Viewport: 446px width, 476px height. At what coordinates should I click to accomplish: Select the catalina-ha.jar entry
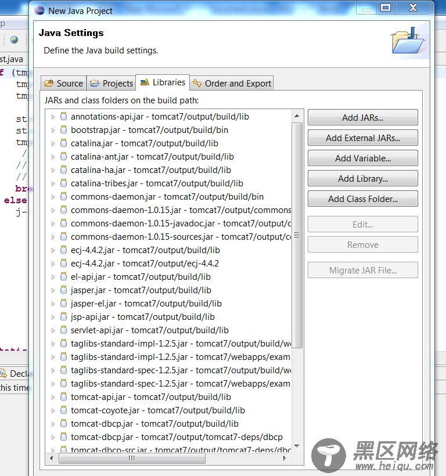151,170
